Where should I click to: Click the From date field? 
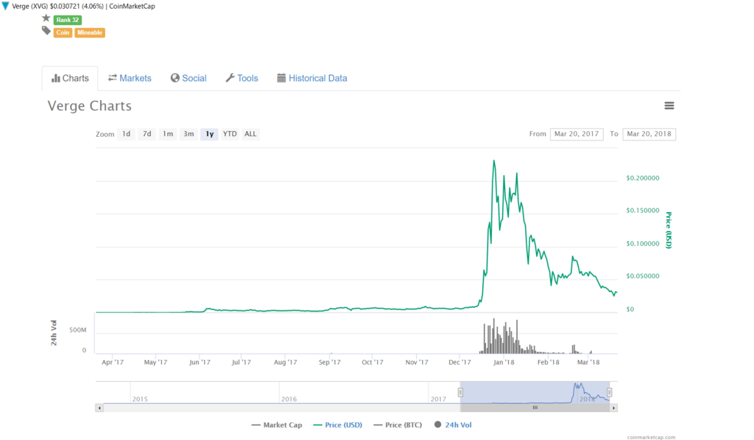[577, 134]
